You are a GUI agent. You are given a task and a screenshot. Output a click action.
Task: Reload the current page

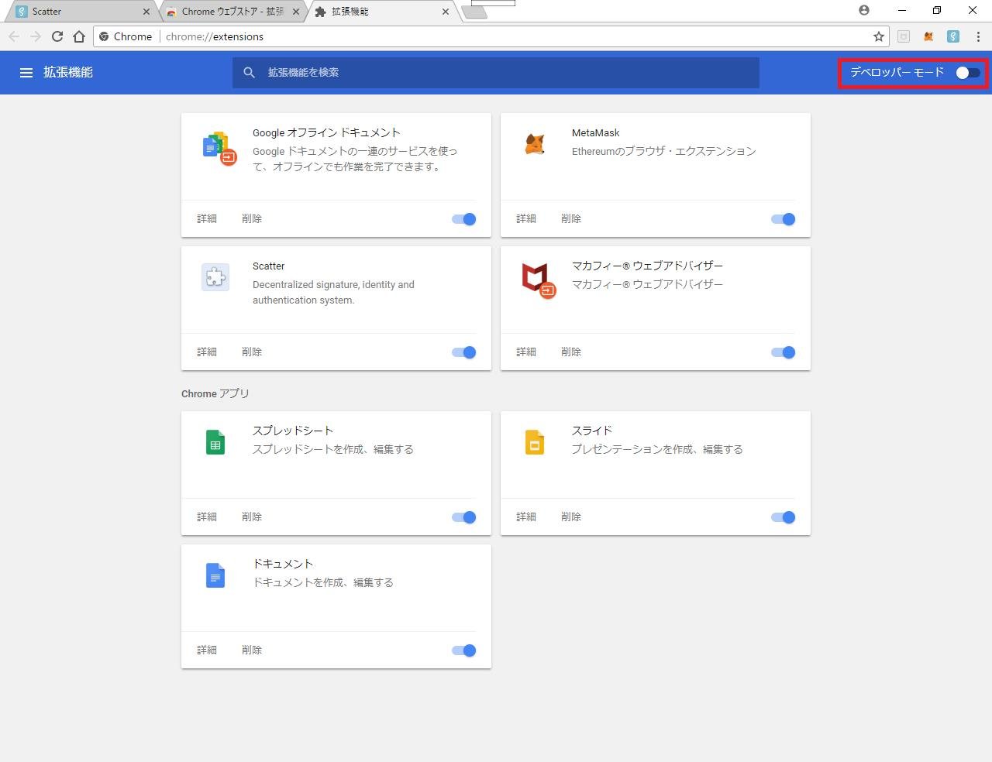tap(57, 36)
